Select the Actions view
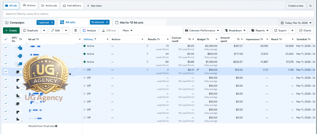Screen dimensions: 317x134 click(x=29, y=6)
